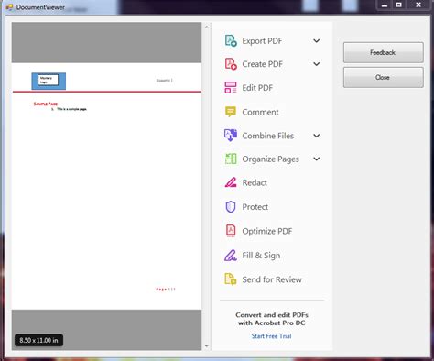Choose the Organize Pages label
The height and width of the screenshot is (361, 434).
[x=270, y=159]
